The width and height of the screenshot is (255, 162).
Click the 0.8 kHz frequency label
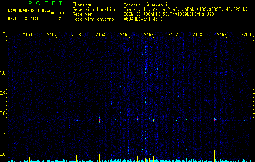[4, 113]
